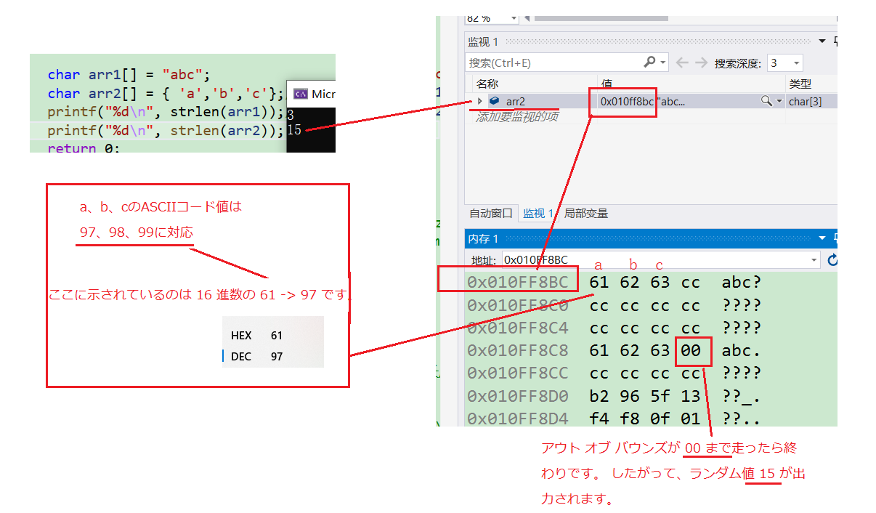Open the memory address history dropdown
The height and width of the screenshot is (513, 876).
click(814, 260)
